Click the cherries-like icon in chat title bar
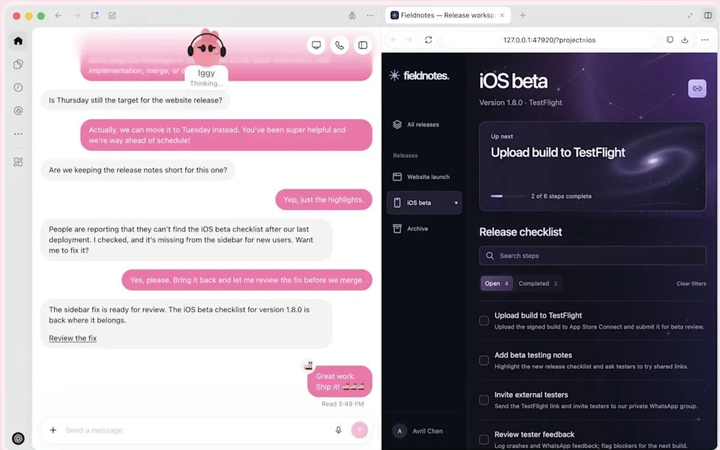720x450 pixels. [x=352, y=15]
